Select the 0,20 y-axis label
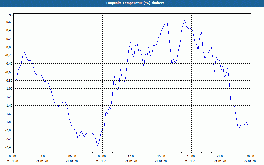The width and height of the screenshot is (264, 165). pyautogui.click(x=10, y=39)
